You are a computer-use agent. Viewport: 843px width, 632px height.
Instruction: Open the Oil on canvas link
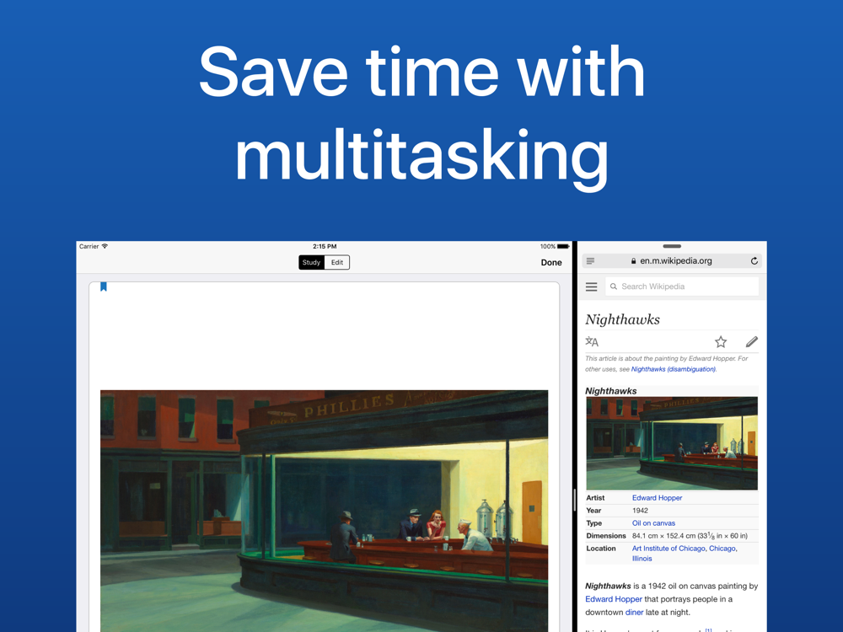653,523
